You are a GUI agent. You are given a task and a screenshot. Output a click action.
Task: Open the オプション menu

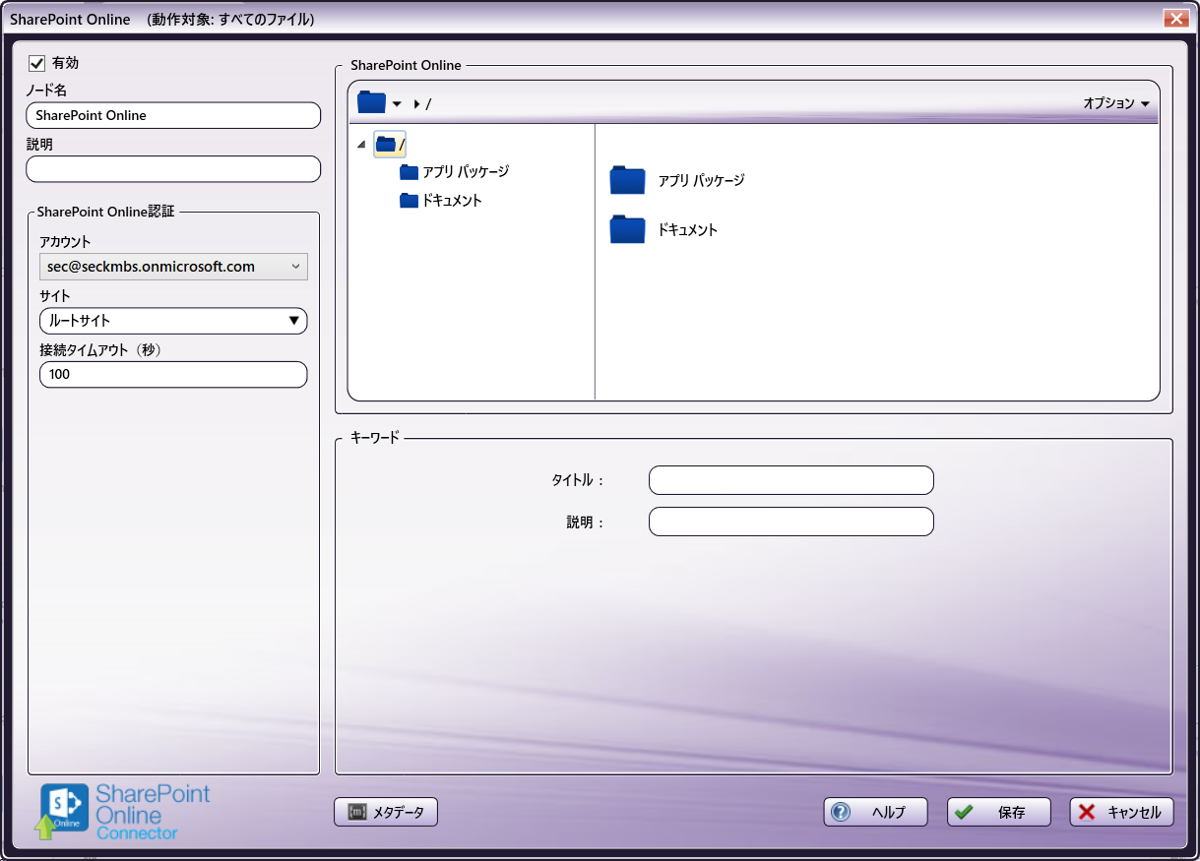pos(1116,103)
